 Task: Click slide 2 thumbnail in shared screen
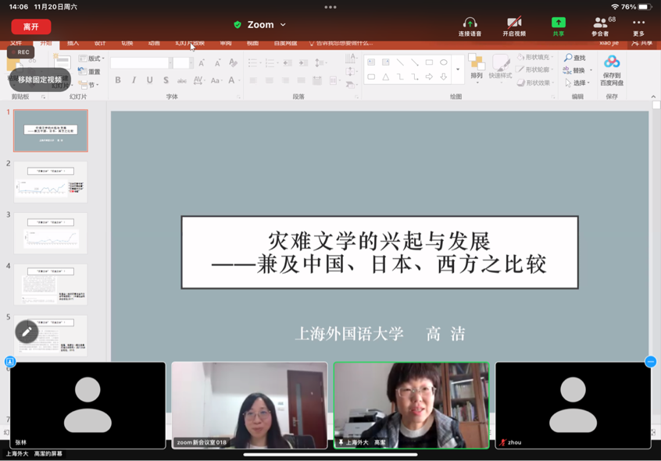(x=51, y=182)
